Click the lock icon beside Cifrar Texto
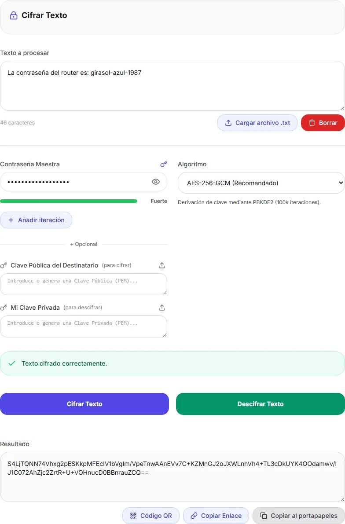 point(13,15)
